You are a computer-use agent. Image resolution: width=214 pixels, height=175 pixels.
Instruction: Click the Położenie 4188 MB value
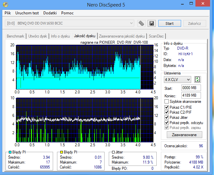[x=196, y=162]
